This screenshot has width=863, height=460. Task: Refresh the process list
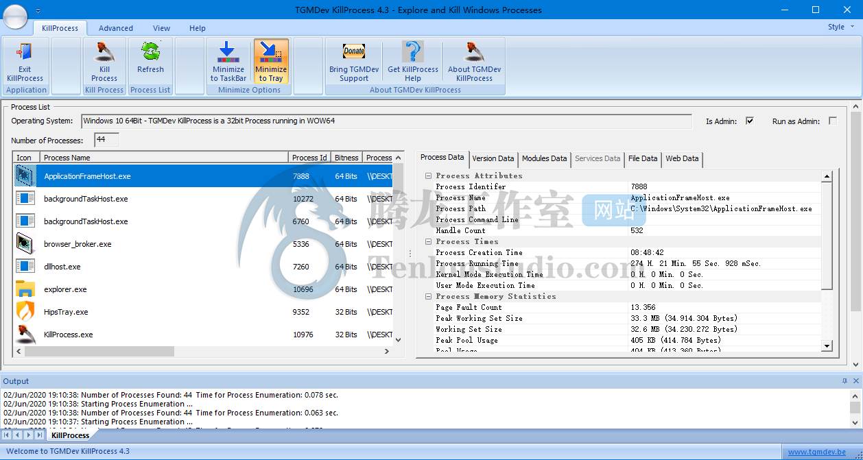150,57
